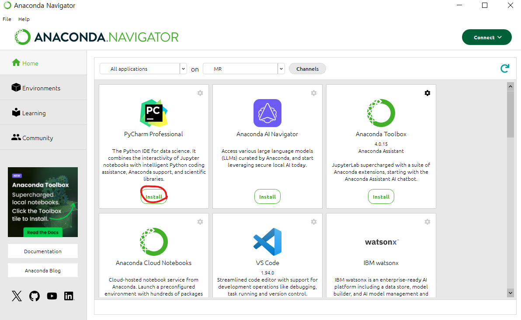Open the YouTube social icon
Viewport: 521px width, 320px height.
pos(52,296)
